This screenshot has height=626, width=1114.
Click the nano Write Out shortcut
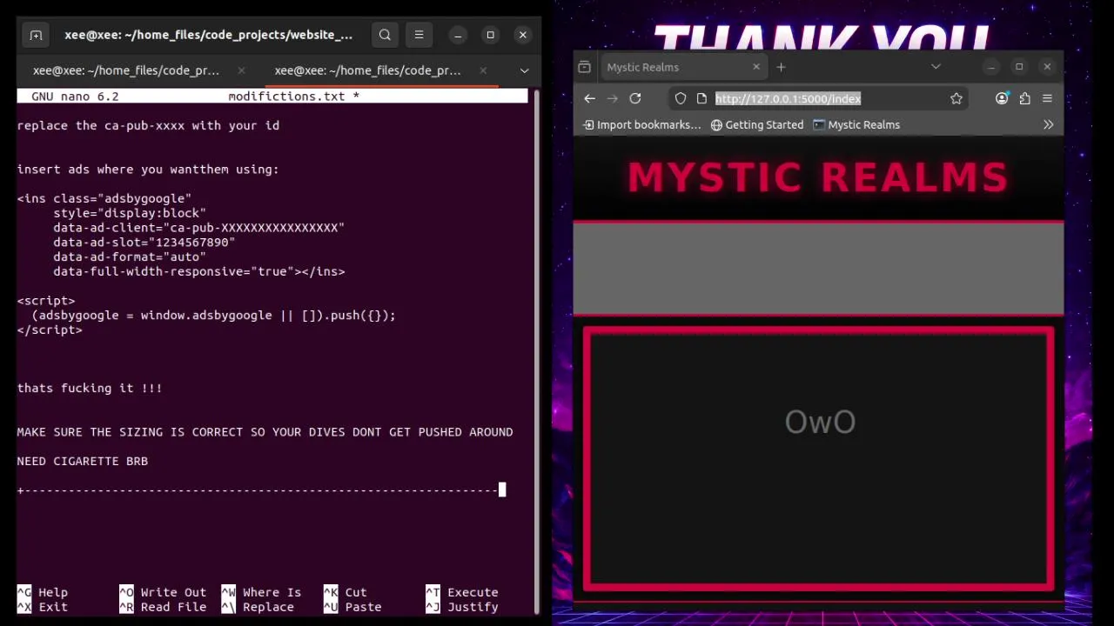pos(163,592)
